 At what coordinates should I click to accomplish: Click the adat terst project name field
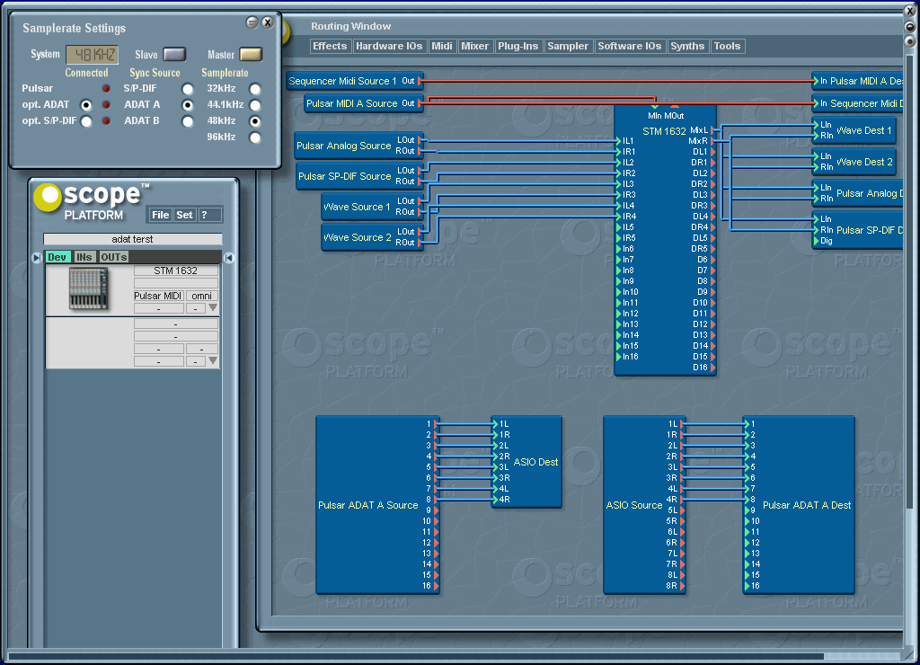133,239
